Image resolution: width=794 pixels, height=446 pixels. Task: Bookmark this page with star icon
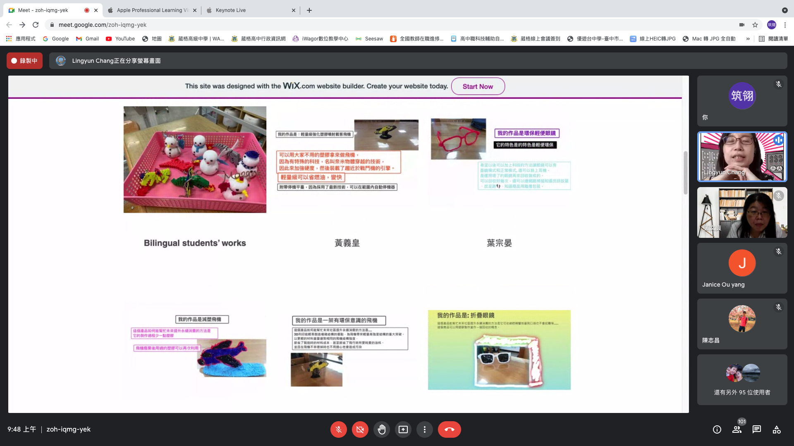tap(755, 25)
